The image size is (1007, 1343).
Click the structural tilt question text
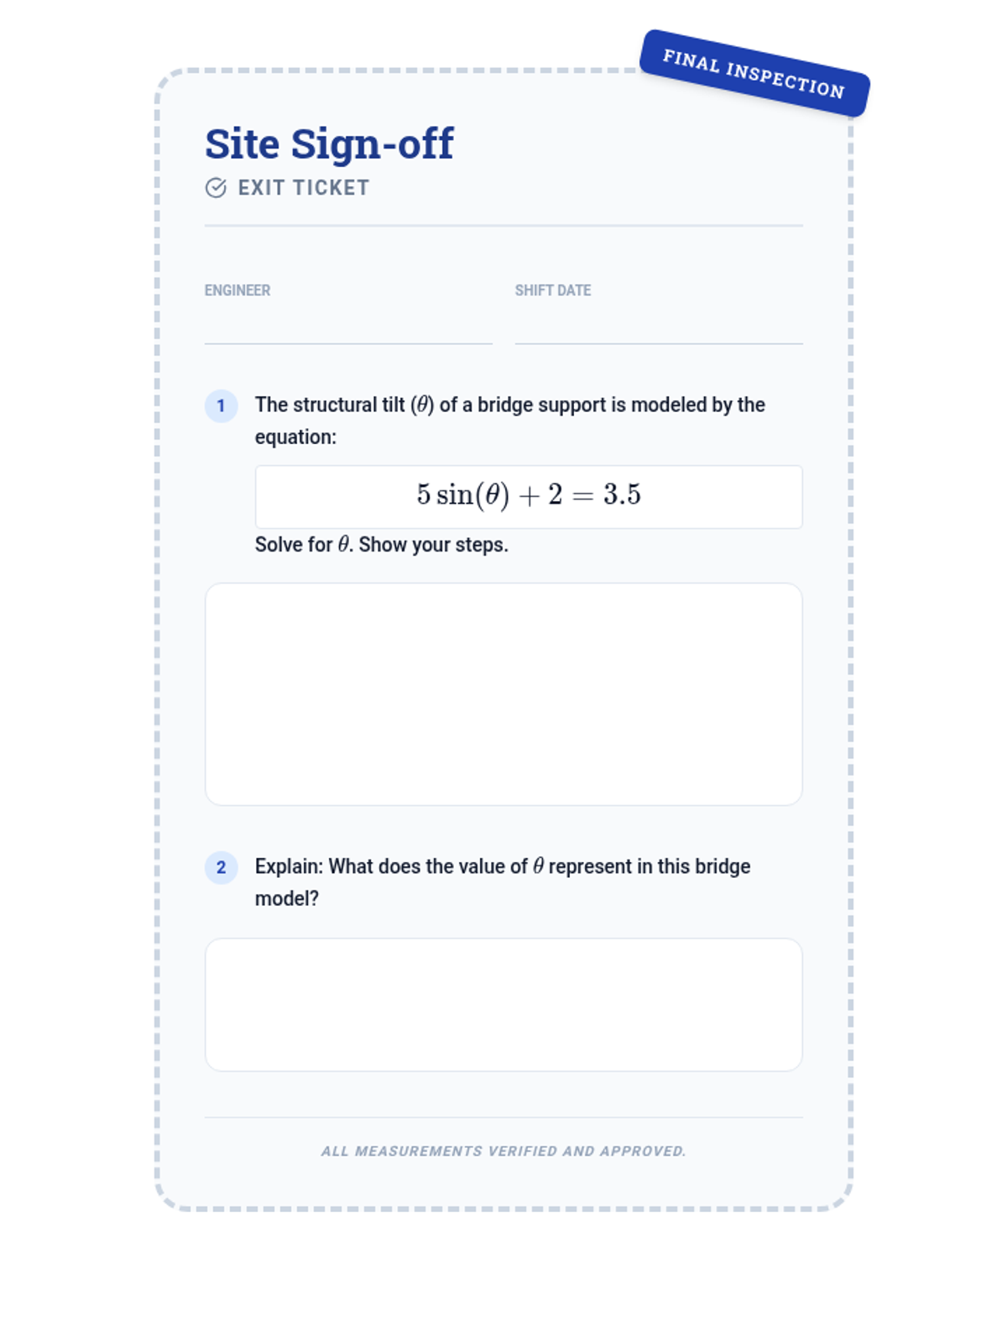point(510,421)
